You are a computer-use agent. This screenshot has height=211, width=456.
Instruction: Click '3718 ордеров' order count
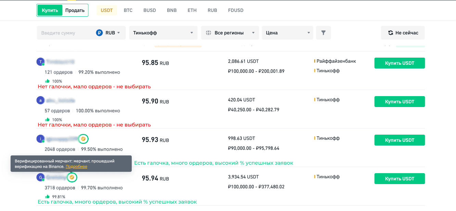pyautogui.click(x=60, y=188)
